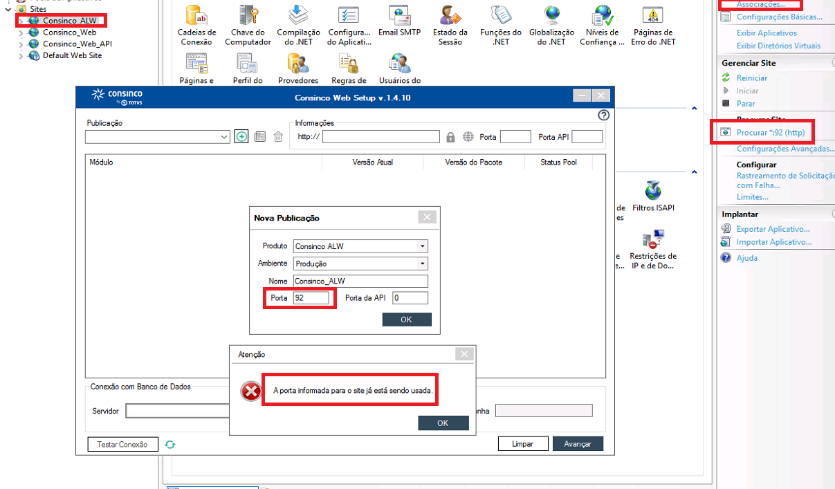Image resolution: width=835 pixels, height=489 pixels.
Task: Expand the Default Web Site node
Action: pyautogui.click(x=21, y=56)
